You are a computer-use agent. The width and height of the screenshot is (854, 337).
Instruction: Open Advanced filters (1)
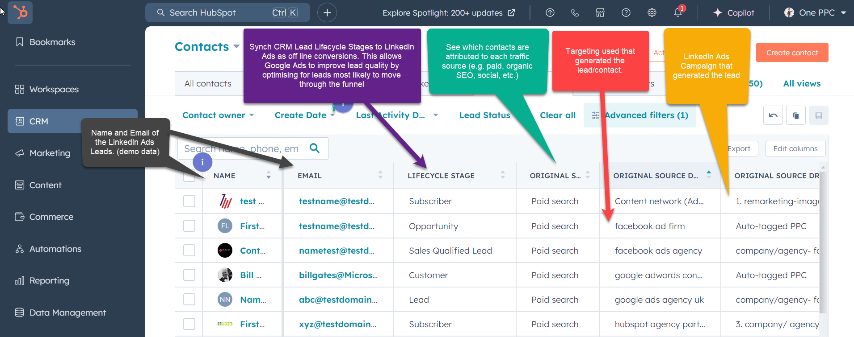click(640, 115)
